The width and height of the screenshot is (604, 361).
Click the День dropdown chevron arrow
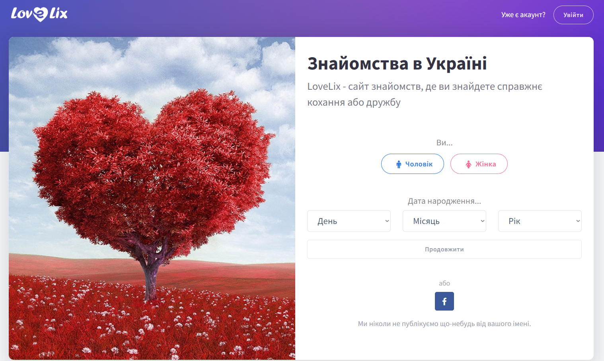387,221
